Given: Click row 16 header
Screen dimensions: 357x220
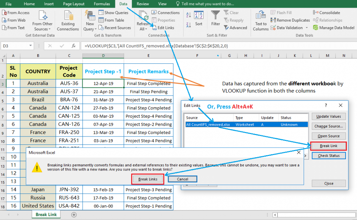Looking at the screenshot, I should tap(3, 190).
